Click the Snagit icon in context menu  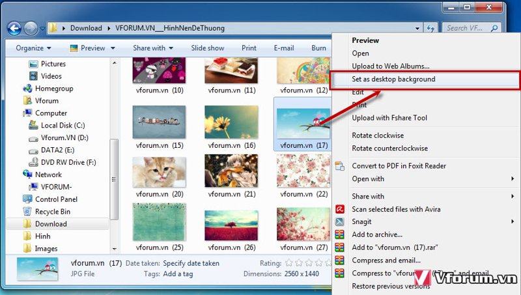[339, 221]
